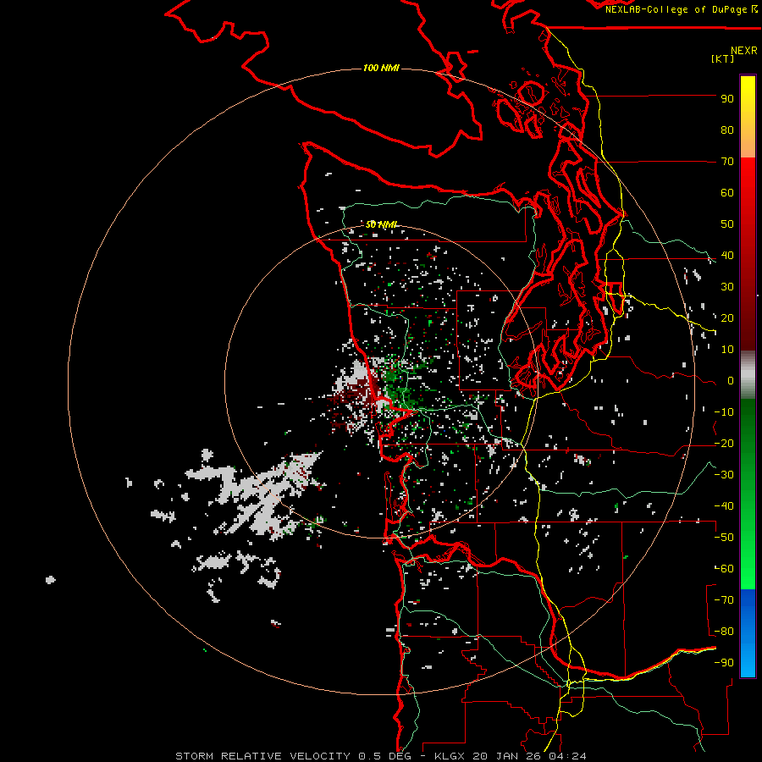Click the blue bottom segment of the color bar
This screenshot has height=762, width=762.
point(748,633)
